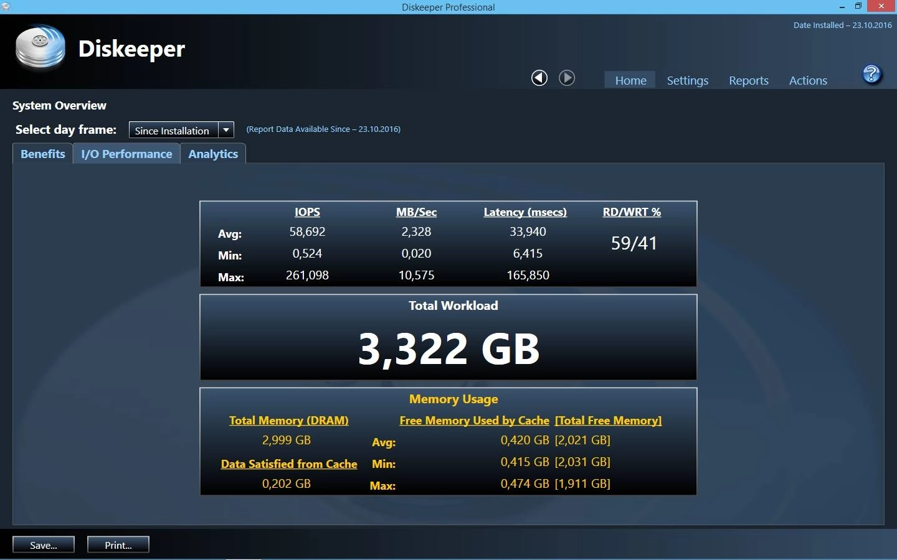Viewport: 897px width, 560px height.
Task: Click the 2,999 GB total memory value
Action: point(286,440)
